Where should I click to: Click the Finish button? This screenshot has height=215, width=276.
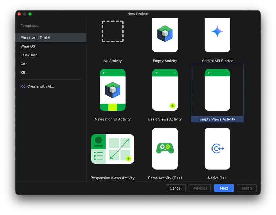[247, 188]
